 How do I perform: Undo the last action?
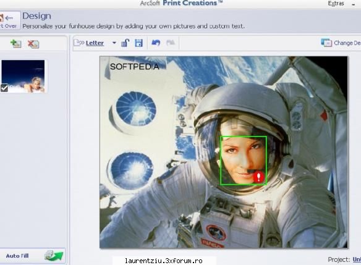(156, 43)
